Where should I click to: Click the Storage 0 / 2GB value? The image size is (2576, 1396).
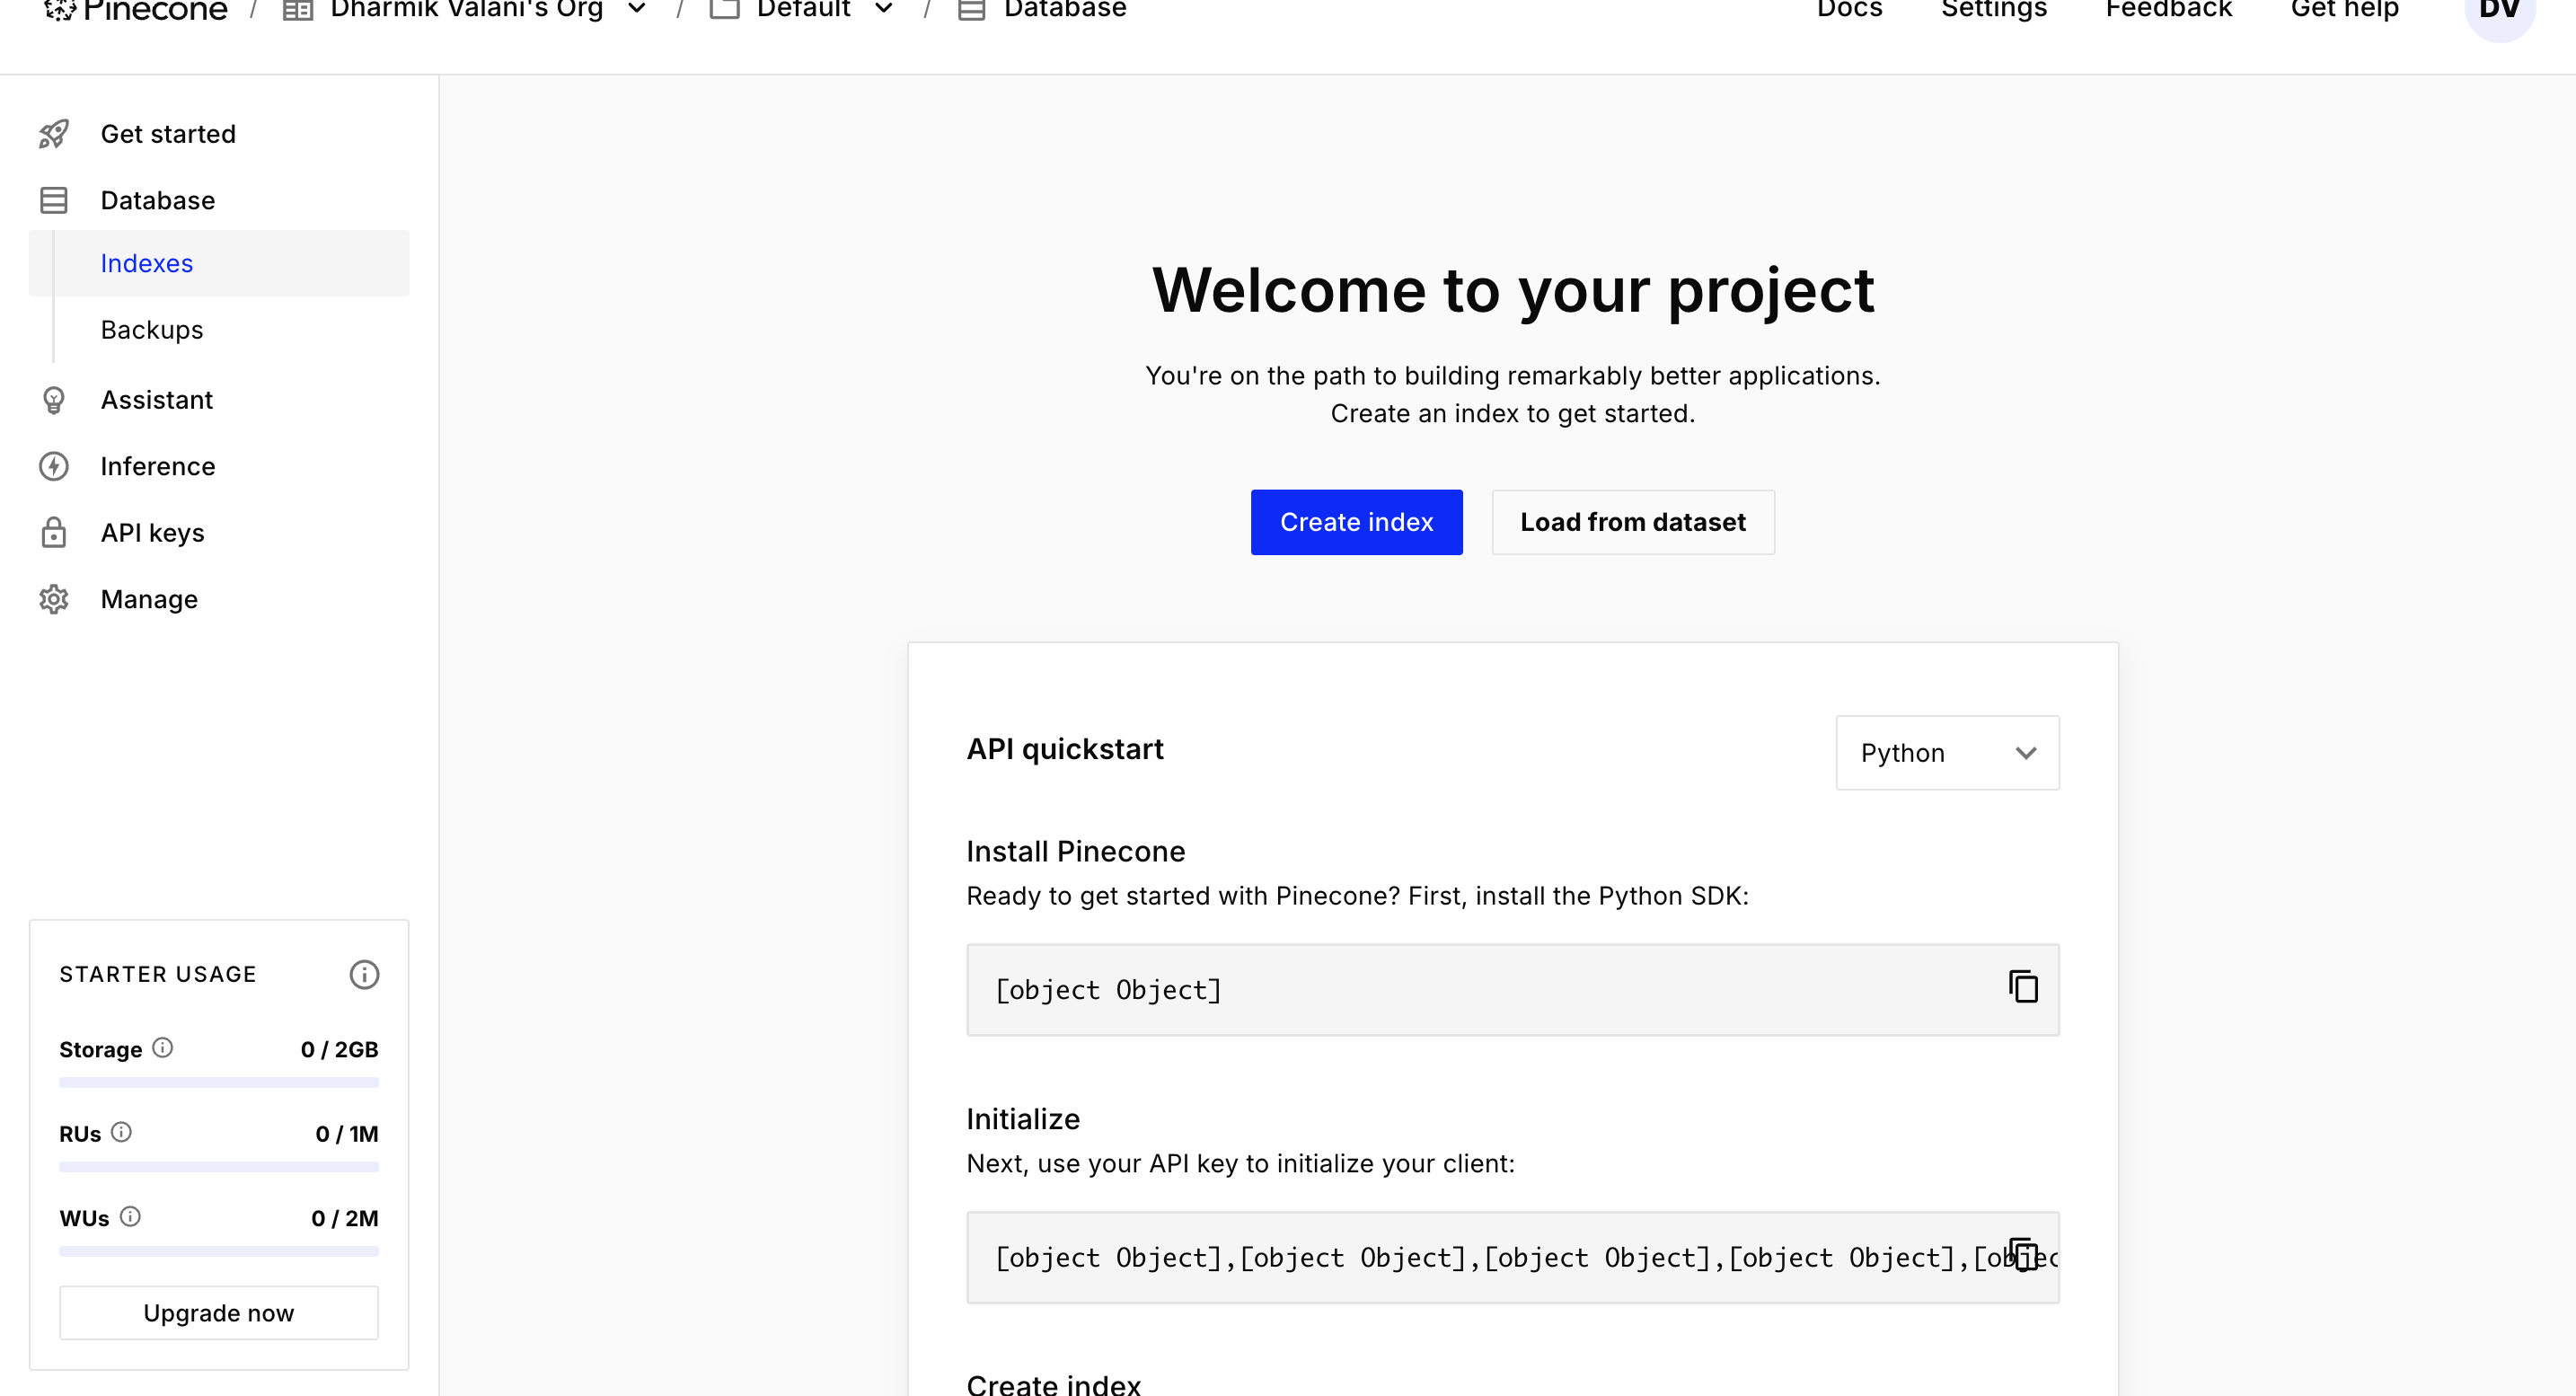click(x=340, y=1050)
